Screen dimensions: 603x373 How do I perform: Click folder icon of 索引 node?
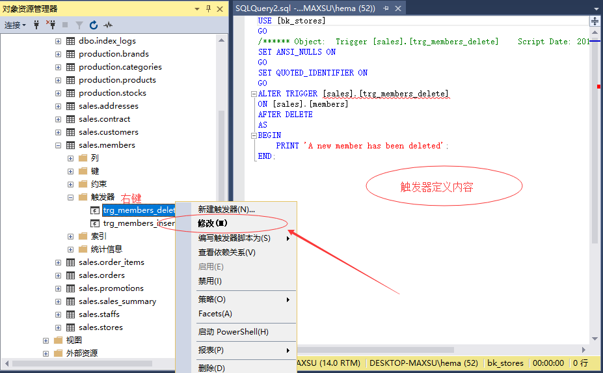tap(83, 236)
